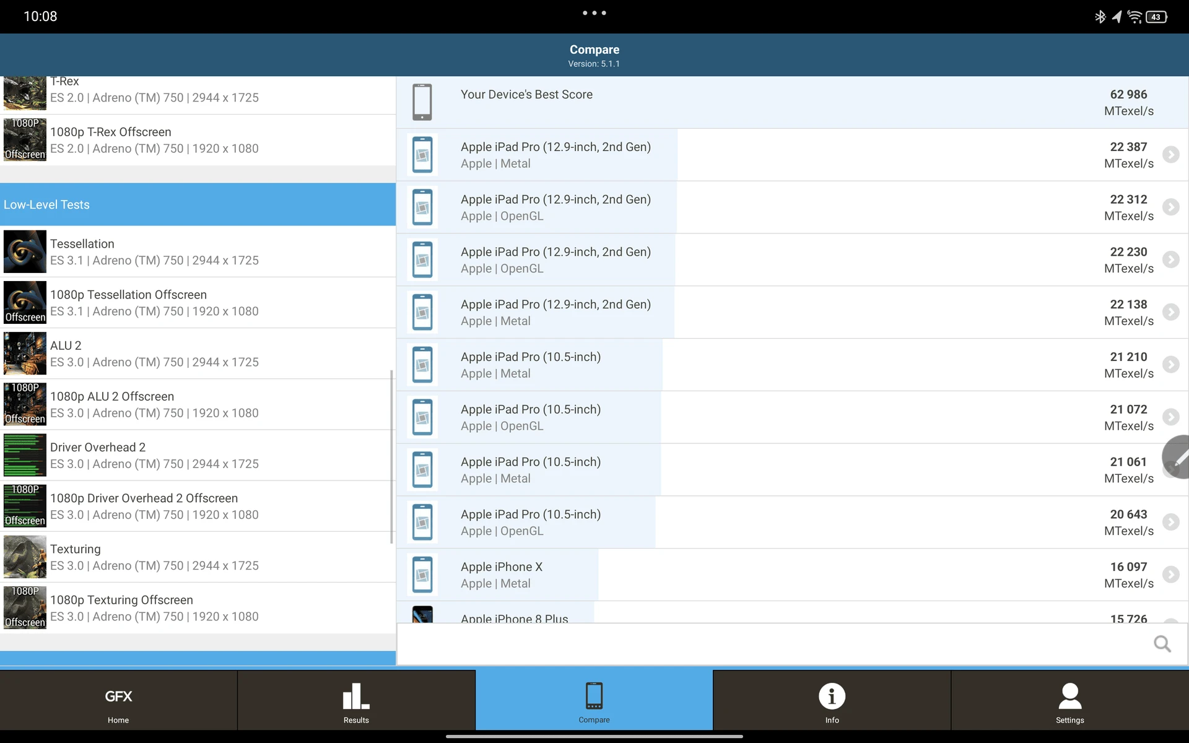Tap the Your Device's Best Score phone icon
1189x743 pixels.
click(x=422, y=102)
